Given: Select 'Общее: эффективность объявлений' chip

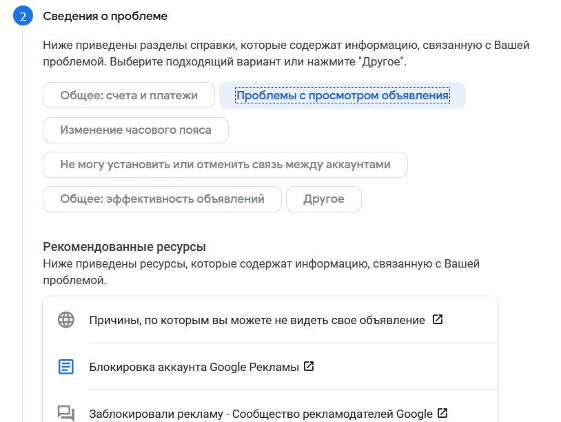Looking at the screenshot, I should tap(162, 199).
